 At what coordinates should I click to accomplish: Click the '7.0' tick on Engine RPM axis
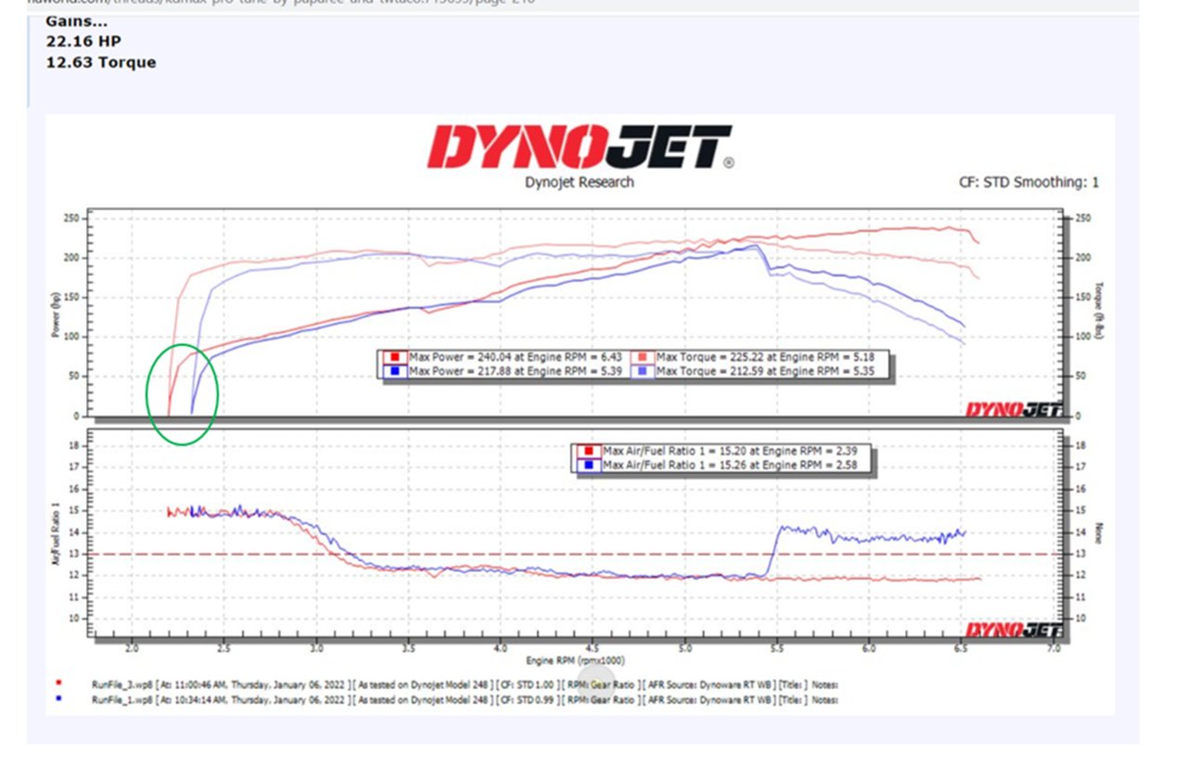point(1052,649)
